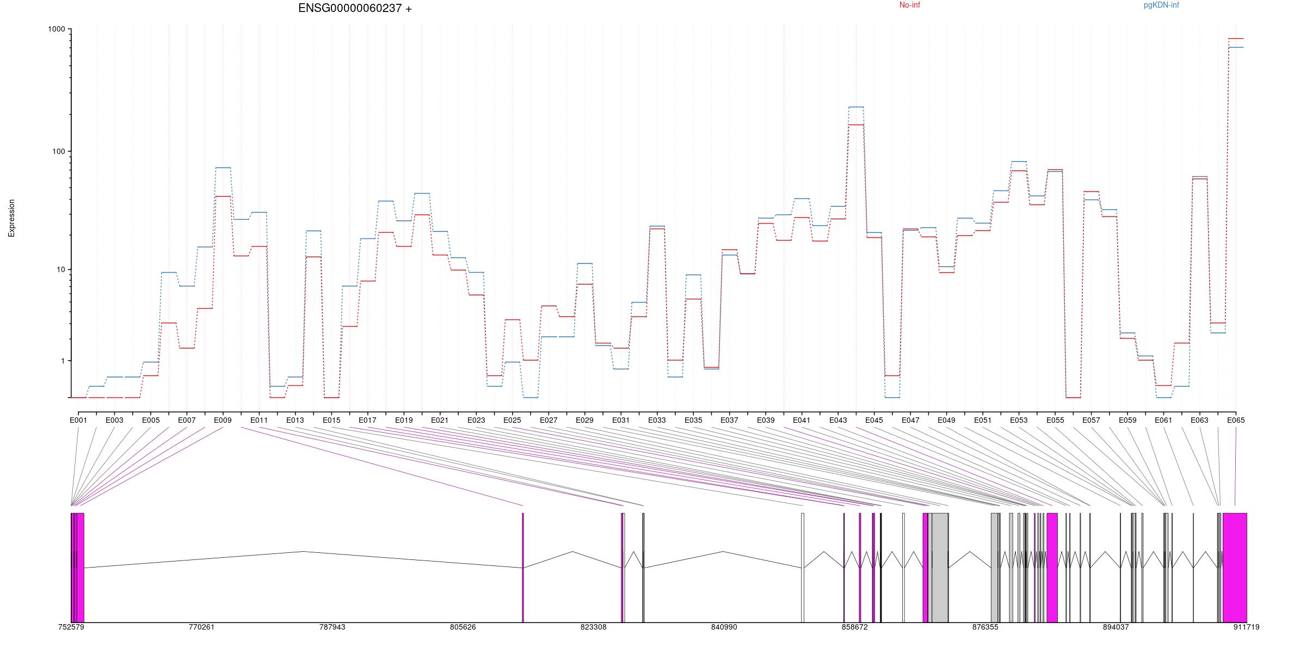Click exon label E037

point(729,420)
